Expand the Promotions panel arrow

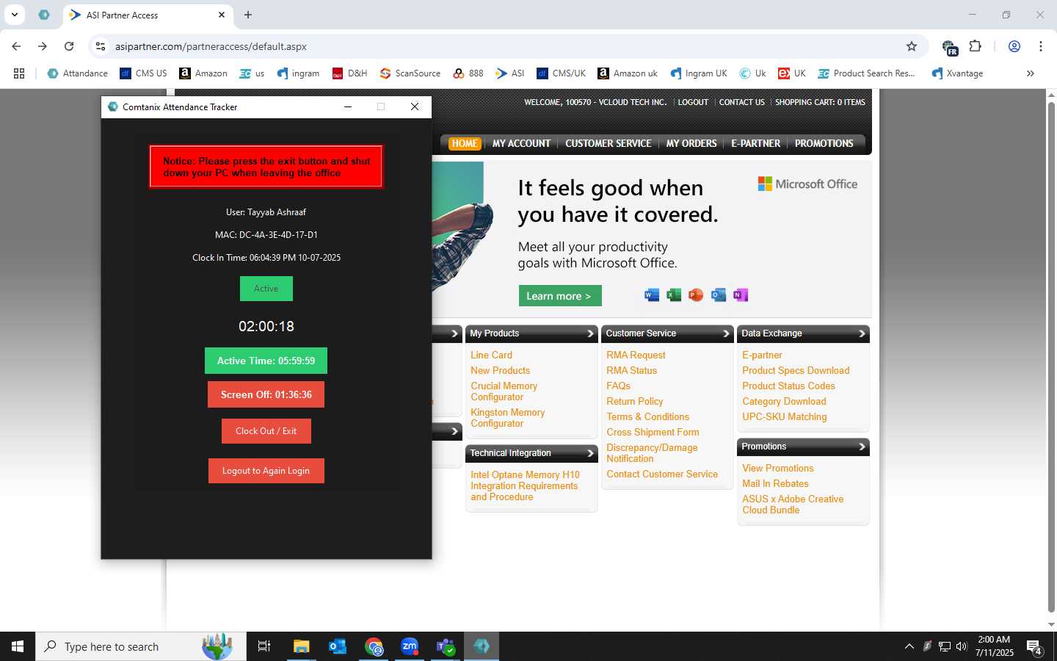click(x=862, y=447)
